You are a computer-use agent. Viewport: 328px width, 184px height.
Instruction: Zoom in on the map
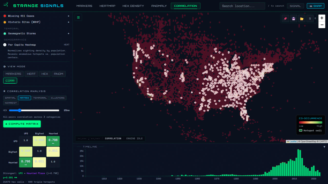click(x=322, y=18)
